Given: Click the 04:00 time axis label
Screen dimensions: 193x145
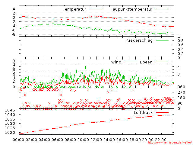Looking at the screenshot, I should click(x=44, y=140).
